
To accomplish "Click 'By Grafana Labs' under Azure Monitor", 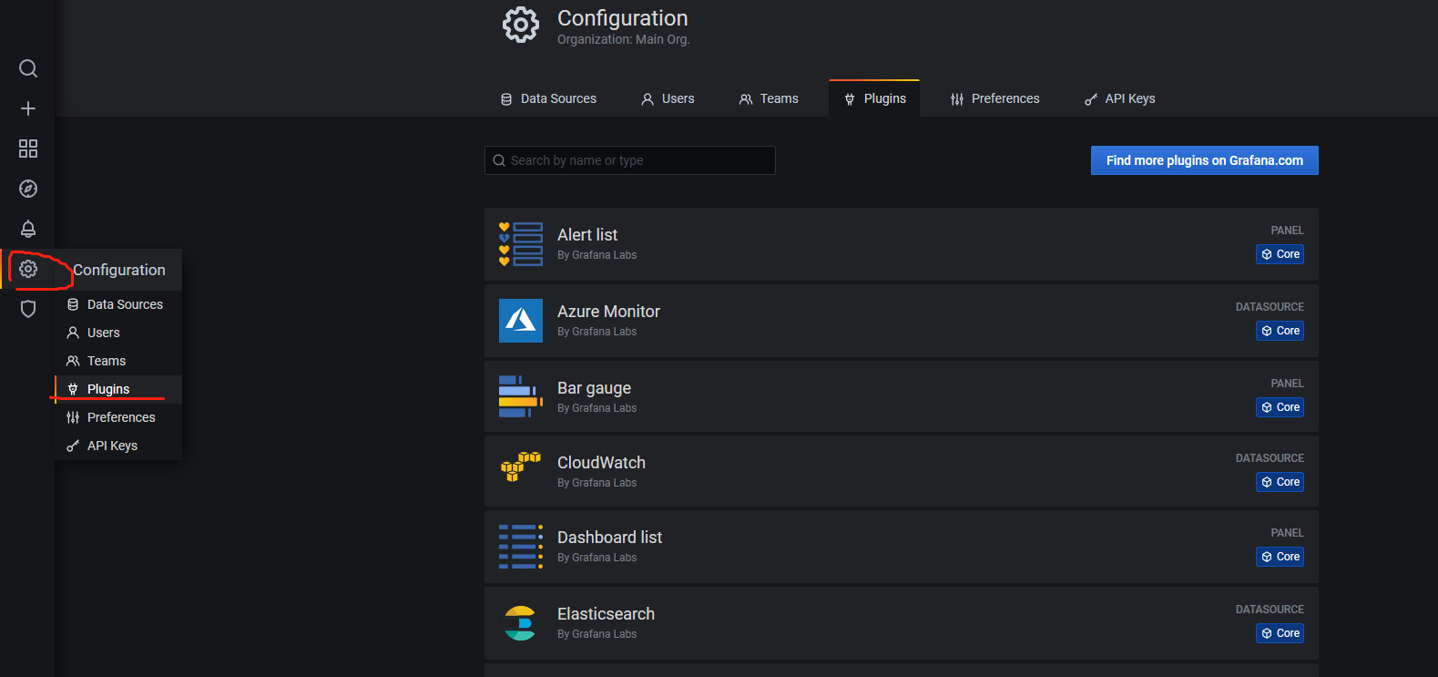I will click(597, 332).
